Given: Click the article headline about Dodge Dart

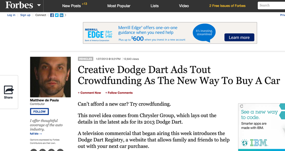Looking at the screenshot, I should tap(179, 75).
